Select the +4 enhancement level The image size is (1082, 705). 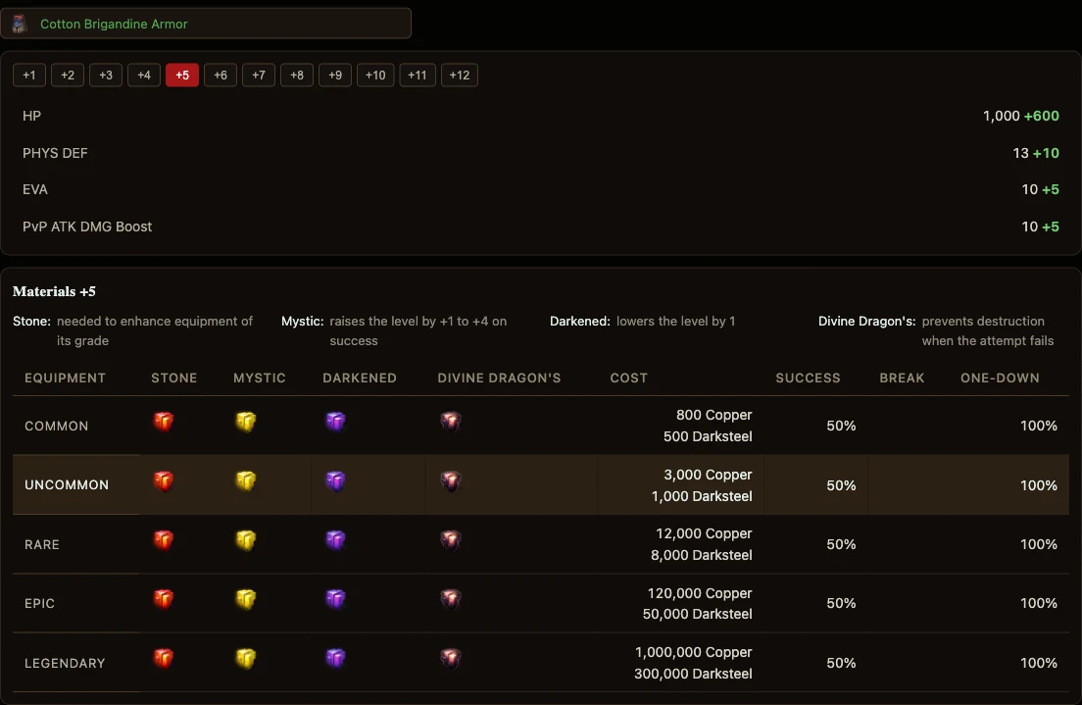143,76
